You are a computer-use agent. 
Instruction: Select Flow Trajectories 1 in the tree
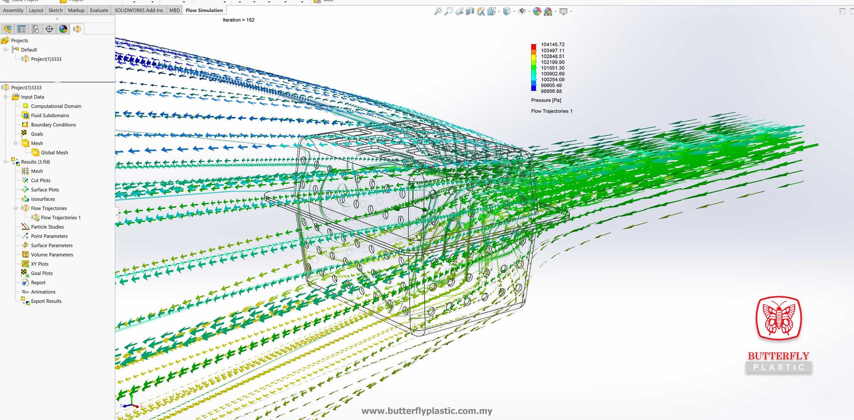[x=60, y=218]
